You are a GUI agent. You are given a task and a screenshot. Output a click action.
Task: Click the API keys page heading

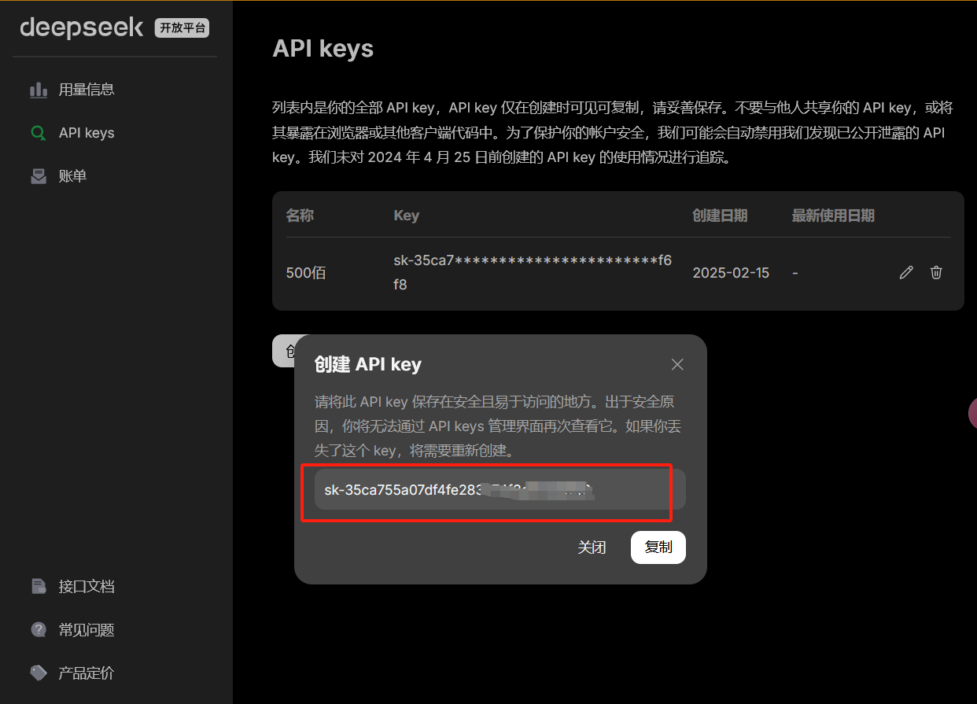(x=323, y=49)
